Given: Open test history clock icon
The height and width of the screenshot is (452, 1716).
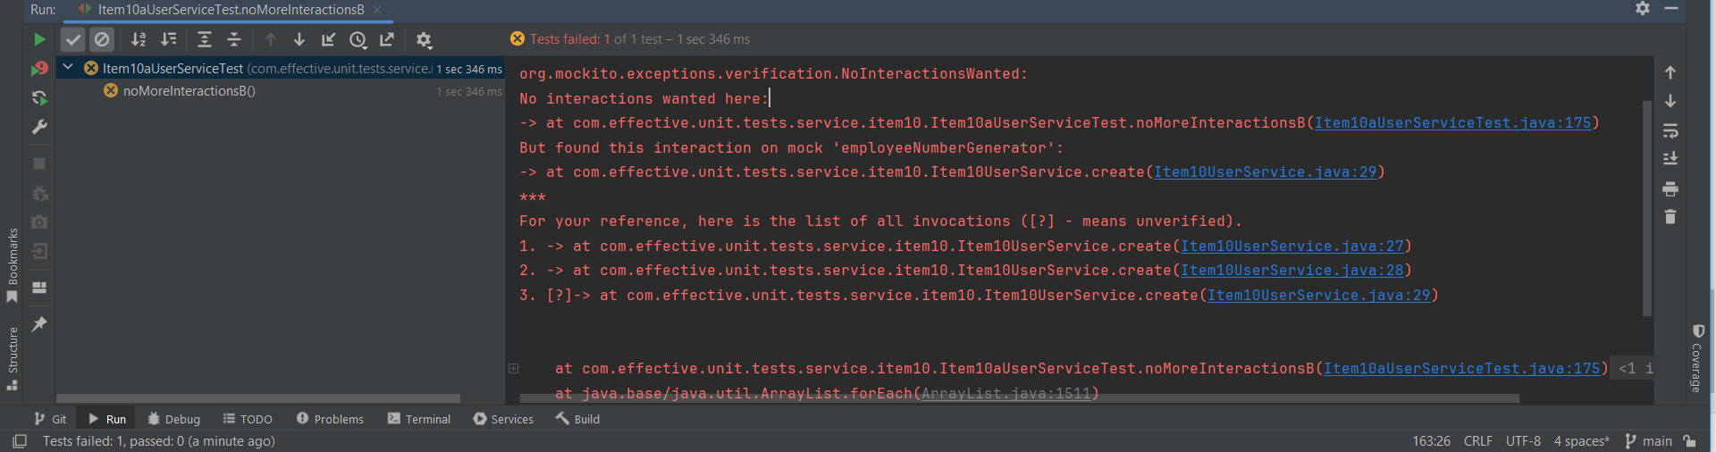Looking at the screenshot, I should [358, 39].
